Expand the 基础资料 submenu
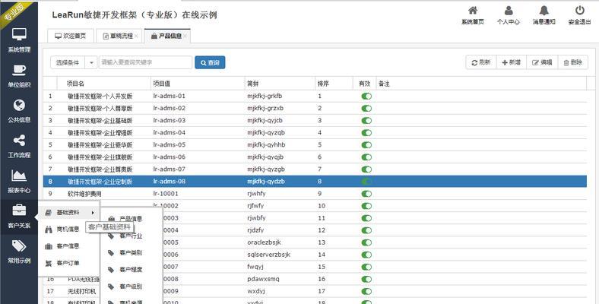599x304 pixels. tap(69, 212)
